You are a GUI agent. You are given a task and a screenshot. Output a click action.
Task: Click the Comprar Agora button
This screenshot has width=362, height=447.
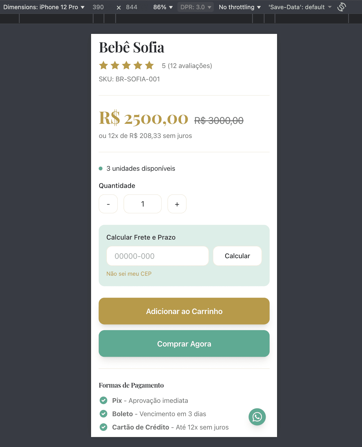[x=184, y=344]
